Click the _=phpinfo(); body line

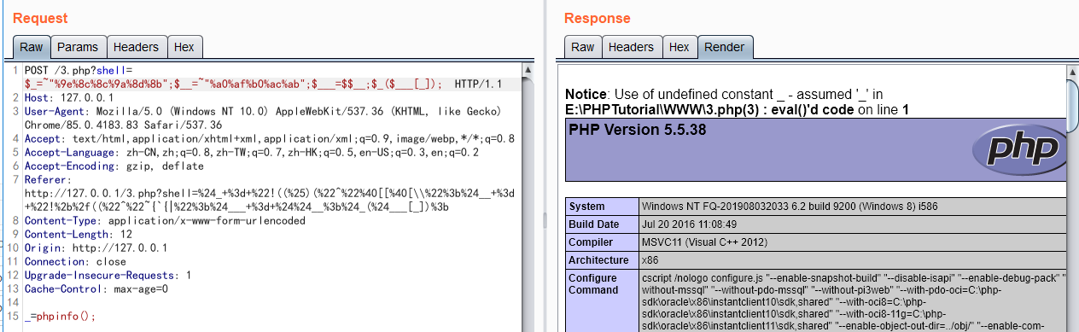[60, 316]
